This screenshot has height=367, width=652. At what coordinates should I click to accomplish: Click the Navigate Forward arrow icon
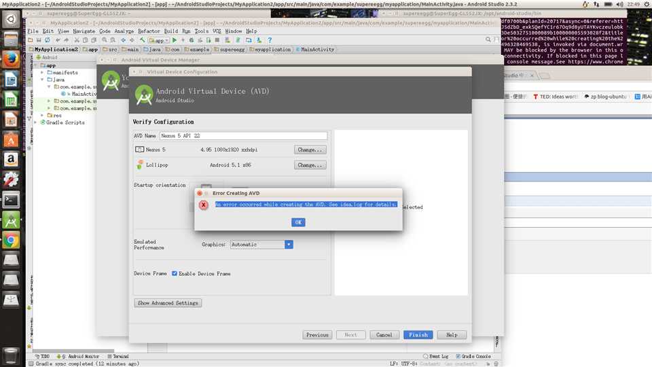[x=132, y=40]
